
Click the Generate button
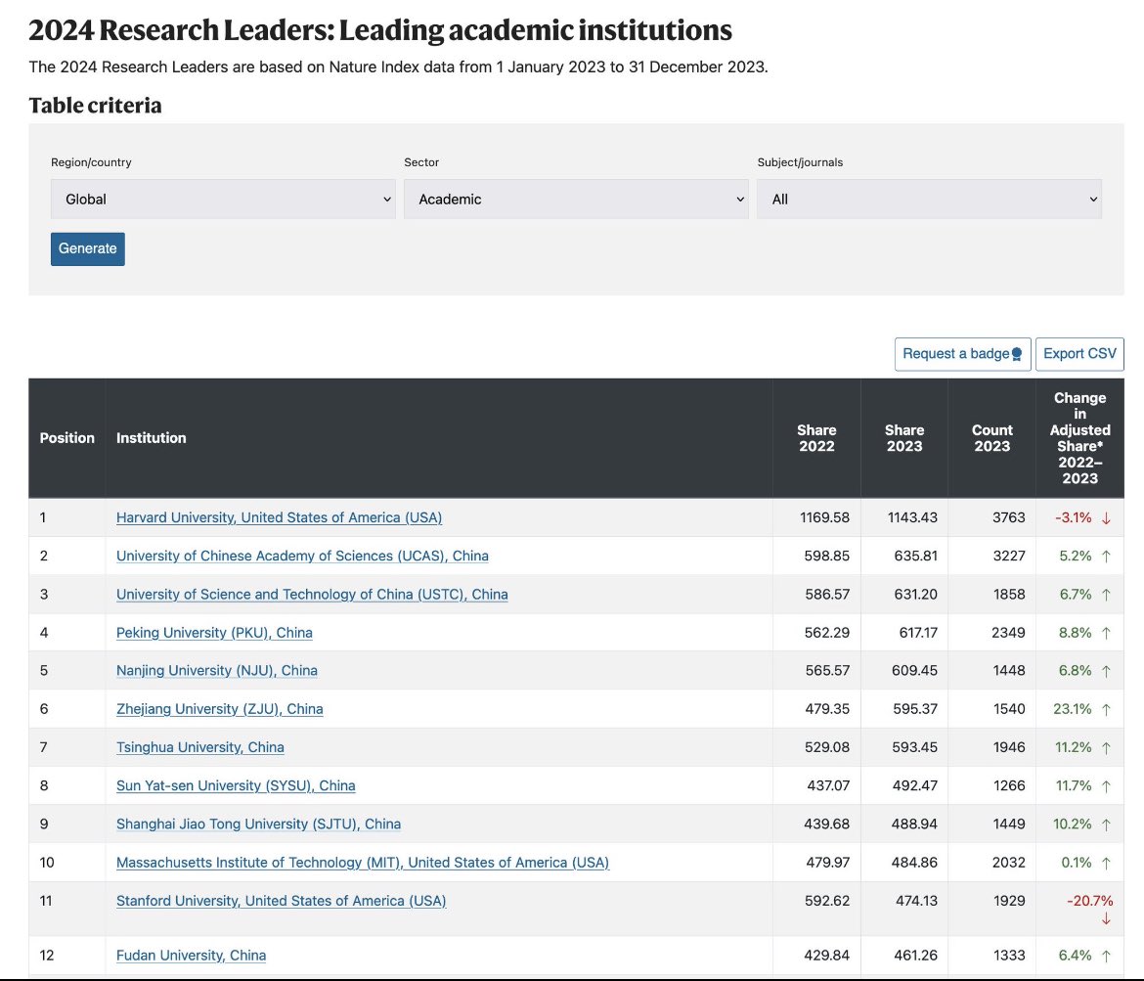[88, 248]
